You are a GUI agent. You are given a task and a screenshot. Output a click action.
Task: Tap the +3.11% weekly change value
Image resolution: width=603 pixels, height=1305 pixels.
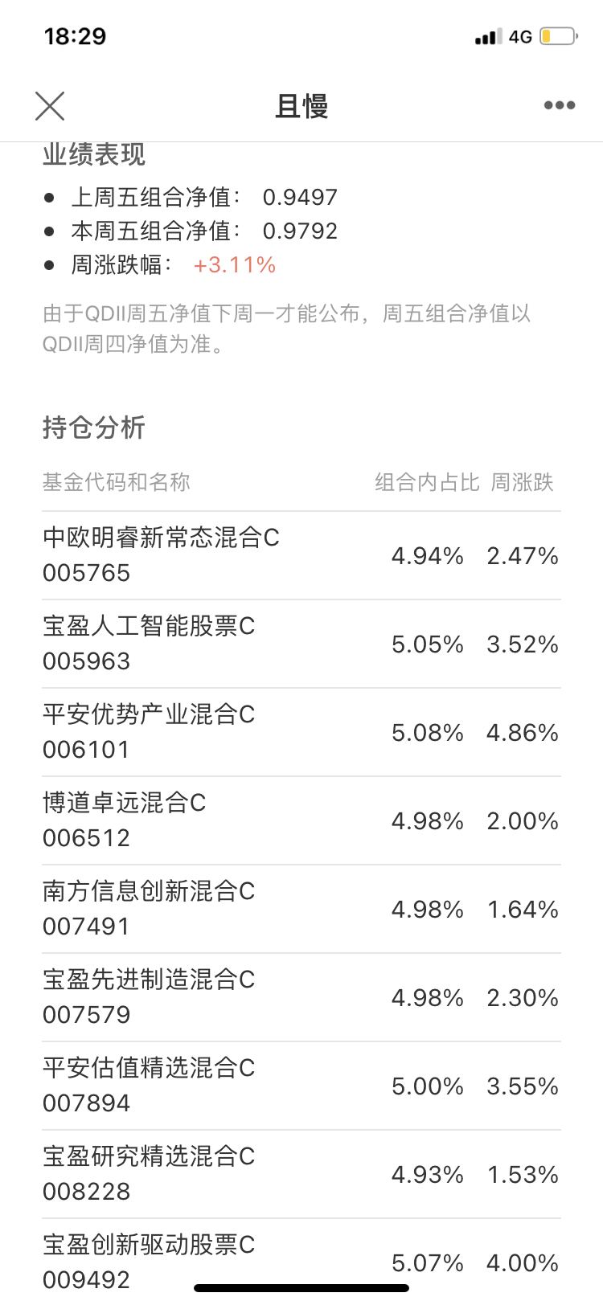[235, 265]
